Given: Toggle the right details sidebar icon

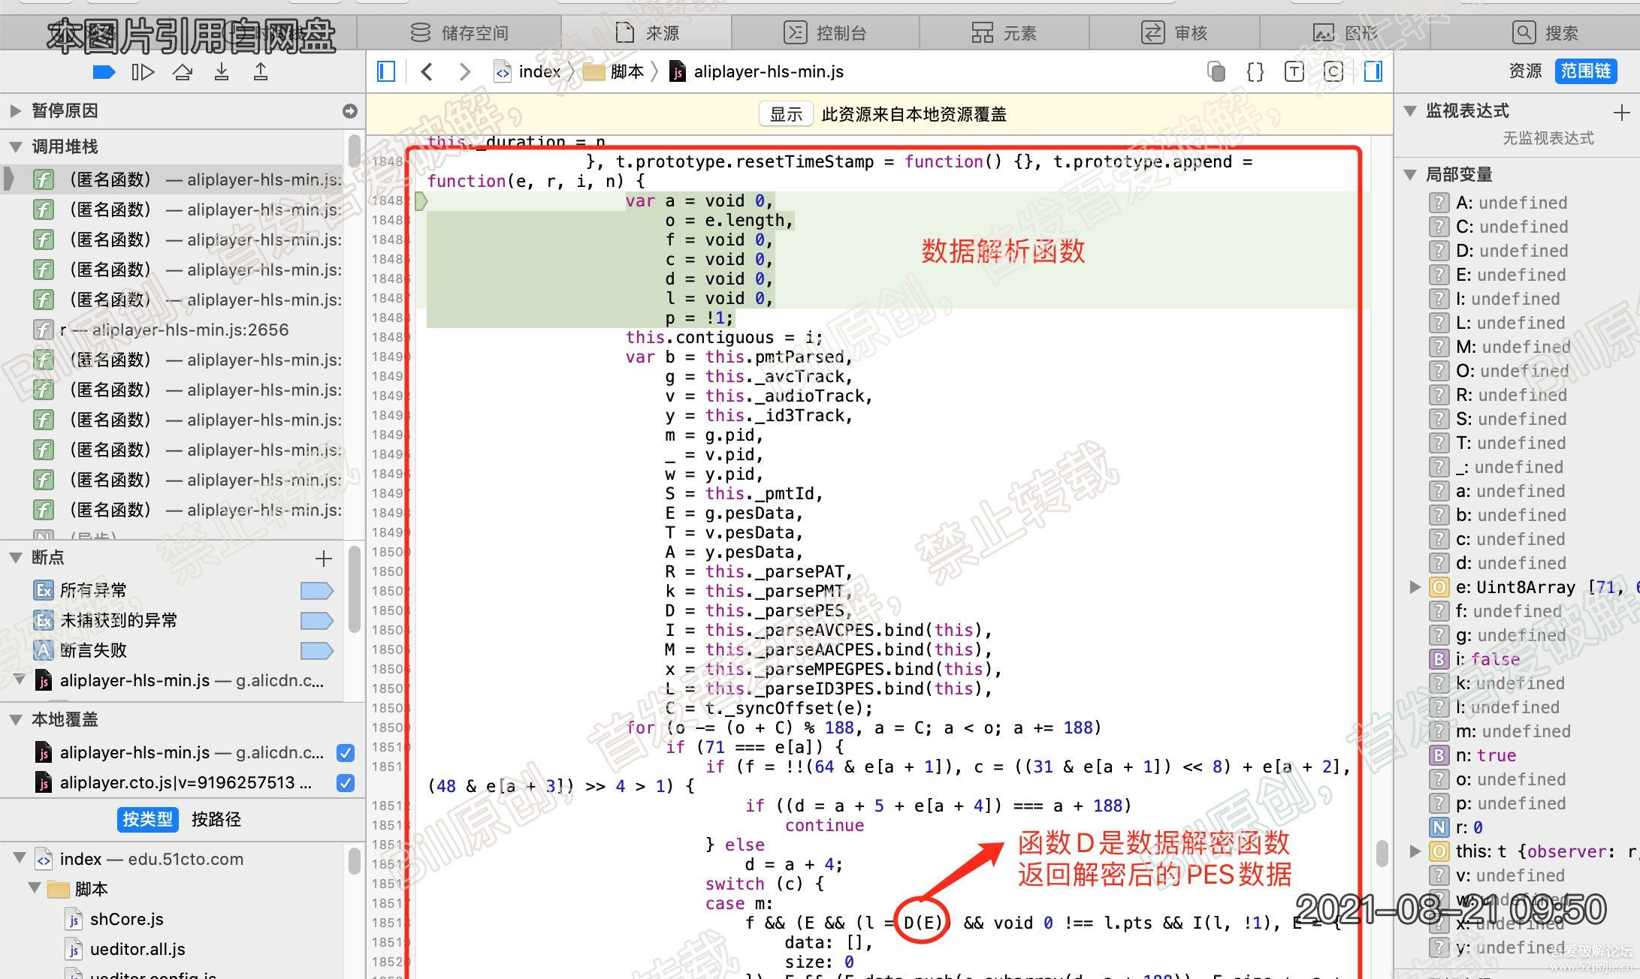Looking at the screenshot, I should coord(1373,71).
